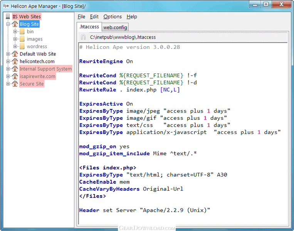Click the C:\inetpub\wwwblog\.htaccess path field

tap(188, 37)
